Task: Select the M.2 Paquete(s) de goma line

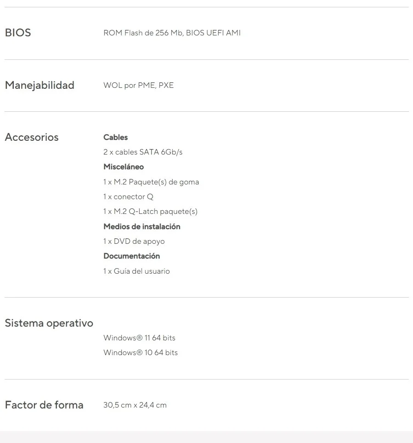Action: tap(151, 182)
